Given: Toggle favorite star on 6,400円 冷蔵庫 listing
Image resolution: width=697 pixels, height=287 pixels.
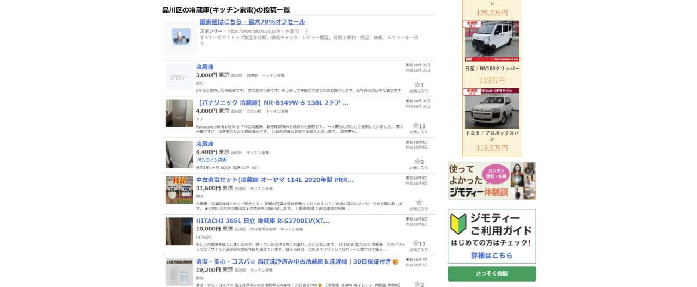Looking at the screenshot, I should pyautogui.click(x=417, y=162).
